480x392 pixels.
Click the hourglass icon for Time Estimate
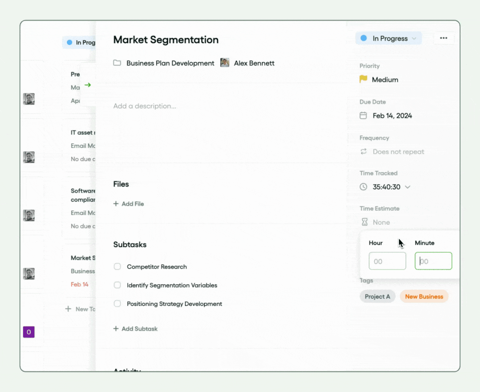364,222
